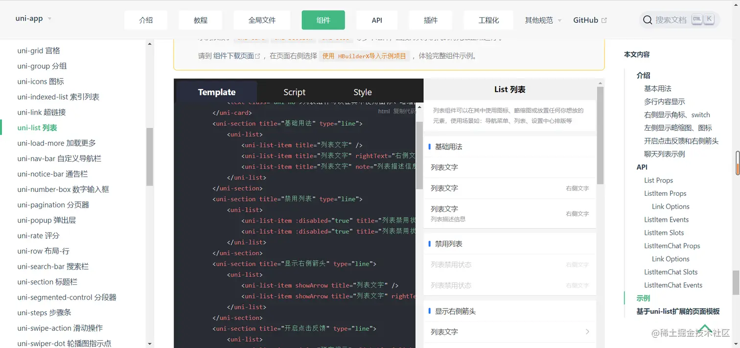Jump to ListItemChat Events in outline

673,285
